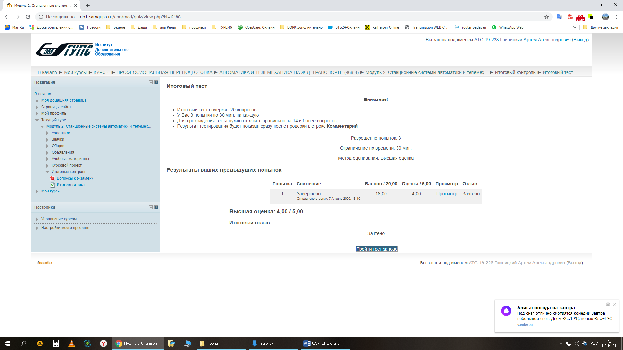
Task: Dock the Settings block using its dock icon
Action: point(156,207)
